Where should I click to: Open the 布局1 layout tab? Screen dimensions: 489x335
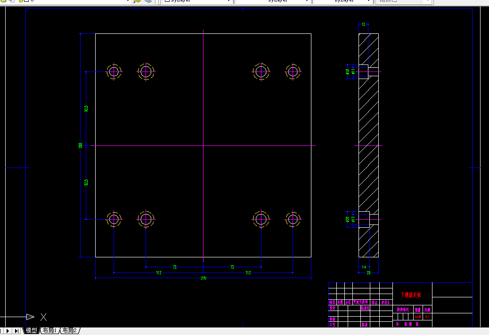click(x=49, y=330)
